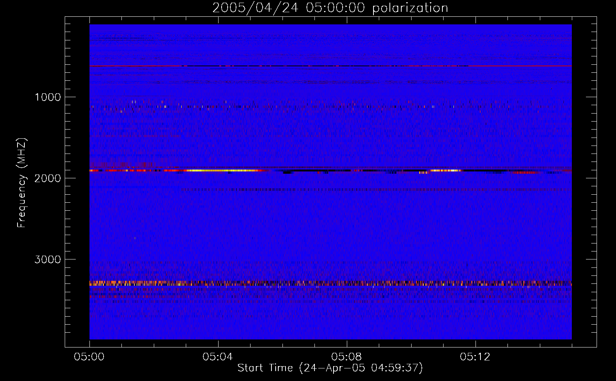Click the thin red horizontal line above 1000 MHz
Image resolution: width=616 pixels, height=381 pixels.
pyautogui.click(x=330, y=66)
